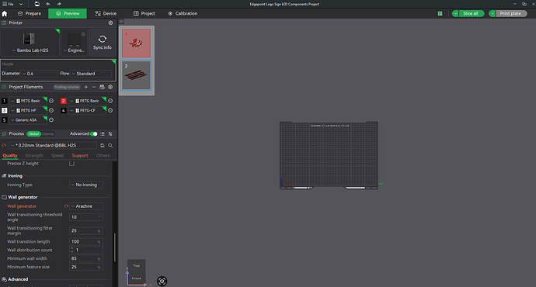
Task: Edit Wall transition length field
Action: pyautogui.click(x=86, y=241)
